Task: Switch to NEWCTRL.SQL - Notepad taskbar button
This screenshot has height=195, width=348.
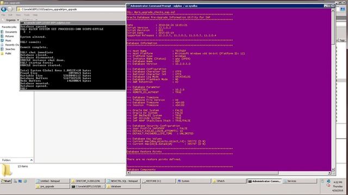Action: [123, 181]
